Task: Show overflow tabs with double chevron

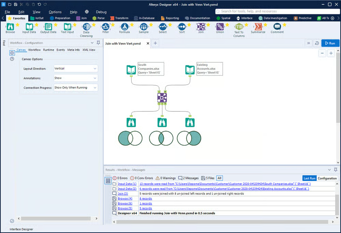Action: [309, 43]
